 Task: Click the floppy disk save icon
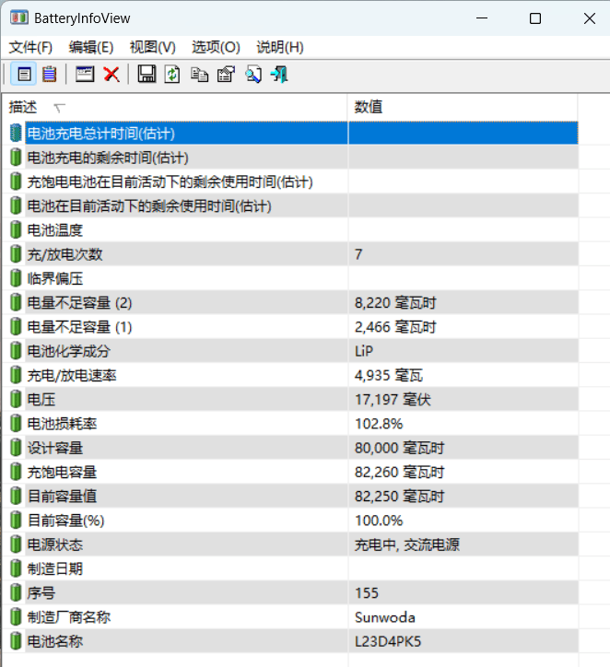coord(147,75)
